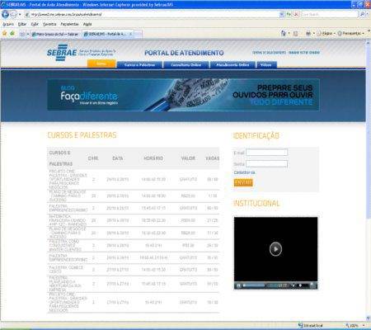Open the Consultoria Online site tab
The image size is (371, 330).
[186, 65]
